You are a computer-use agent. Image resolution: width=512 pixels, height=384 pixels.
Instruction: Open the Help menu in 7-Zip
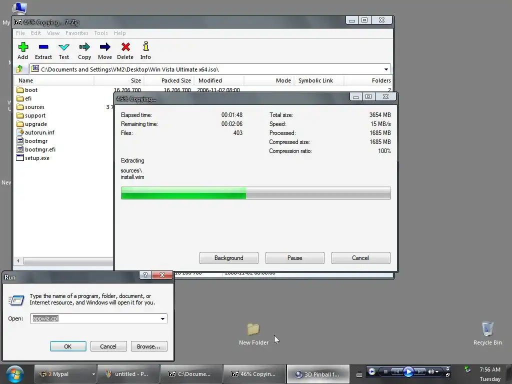click(120, 33)
